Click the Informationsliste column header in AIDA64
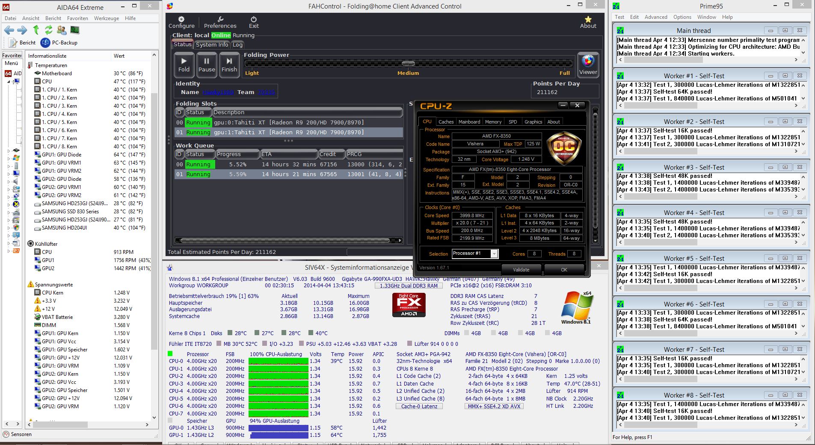 point(68,56)
